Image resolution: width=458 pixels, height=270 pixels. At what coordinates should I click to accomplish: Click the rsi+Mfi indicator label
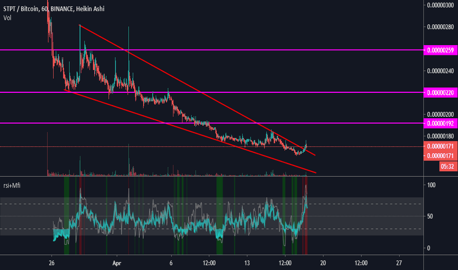coord(12,186)
